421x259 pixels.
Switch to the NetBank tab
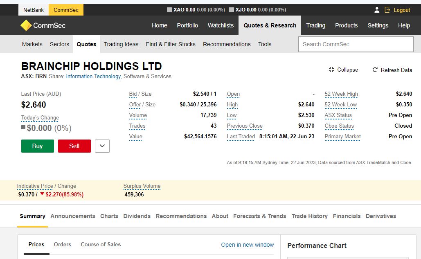coord(34,10)
